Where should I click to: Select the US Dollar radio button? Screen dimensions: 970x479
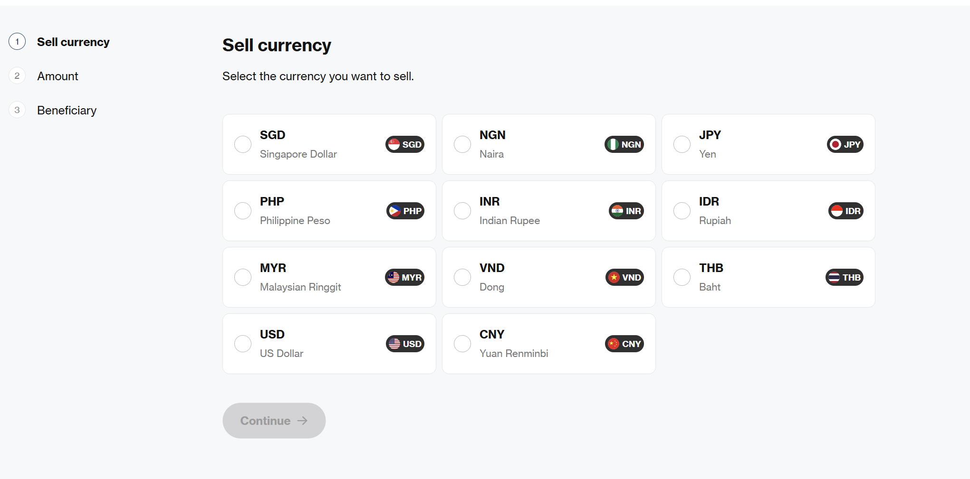[x=243, y=344]
